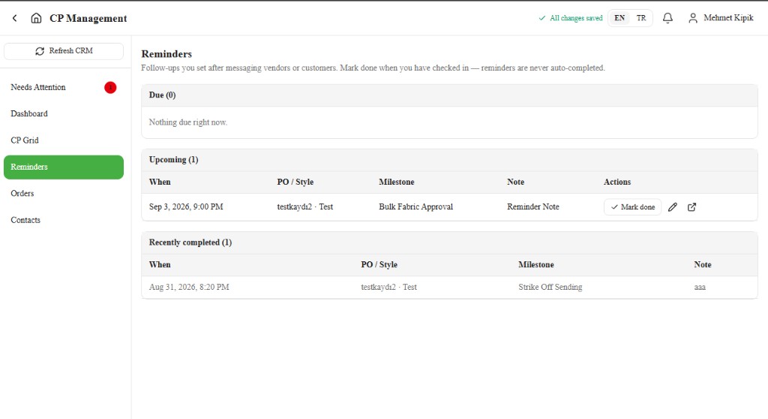Open the reminder's external link icon

(691, 207)
